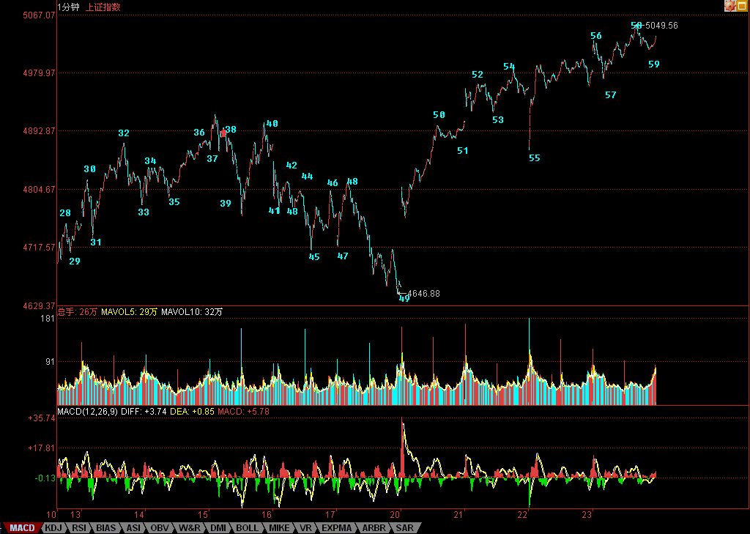The image size is (750, 534).
Task: Open the DMI indicator tab
Action: pos(218,527)
